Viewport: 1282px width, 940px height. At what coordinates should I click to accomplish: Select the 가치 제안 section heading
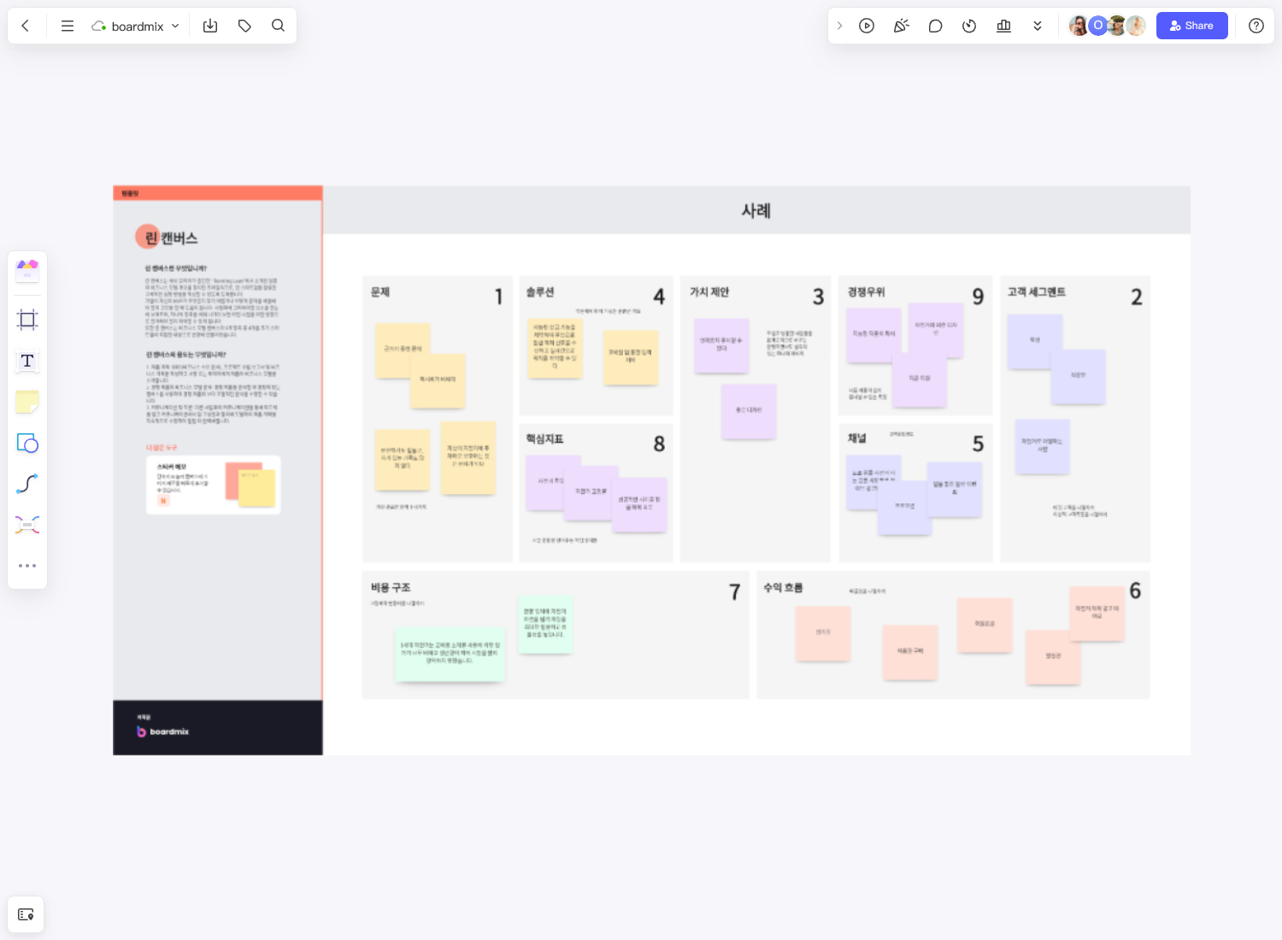pyautogui.click(x=709, y=292)
